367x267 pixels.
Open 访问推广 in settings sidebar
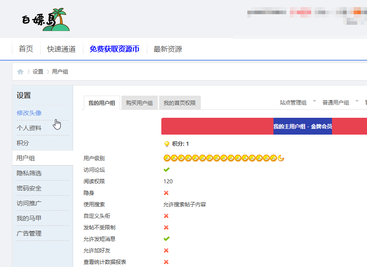click(x=29, y=203)
